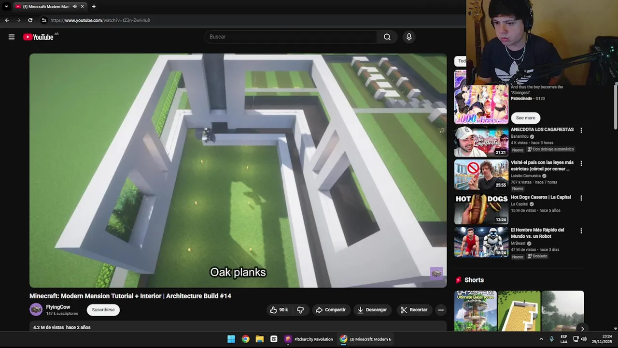Click the video player to pause
Viewport: 618px width, 348px height.
click(238, 171)
